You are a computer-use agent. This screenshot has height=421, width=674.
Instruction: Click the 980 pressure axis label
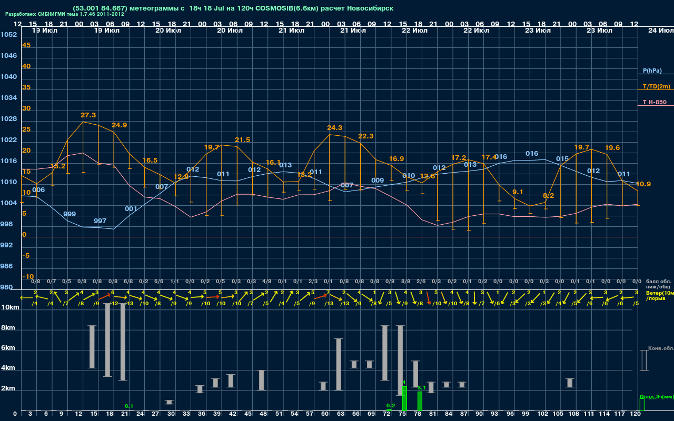tap(7, 287)
